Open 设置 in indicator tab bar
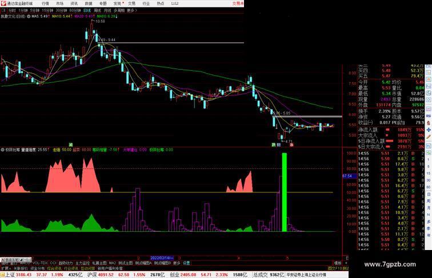Screen dimensions: 432x278 pyautogui.click(x=186, y=263)
